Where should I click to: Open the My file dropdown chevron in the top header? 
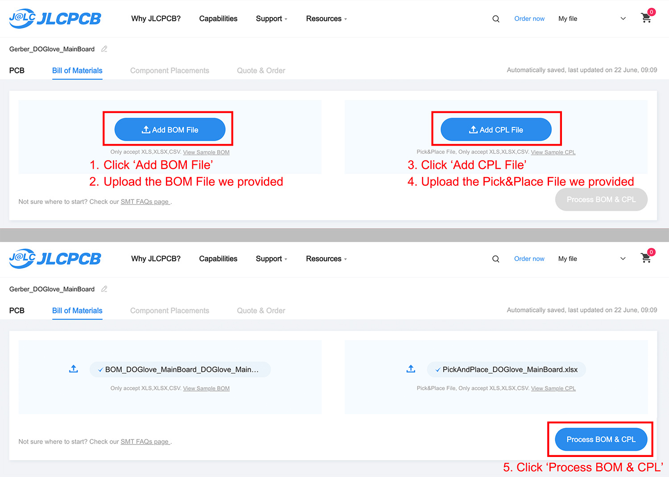tap(623, 19)
